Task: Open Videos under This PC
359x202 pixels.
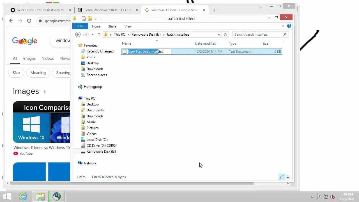Action: click(91, 134)
